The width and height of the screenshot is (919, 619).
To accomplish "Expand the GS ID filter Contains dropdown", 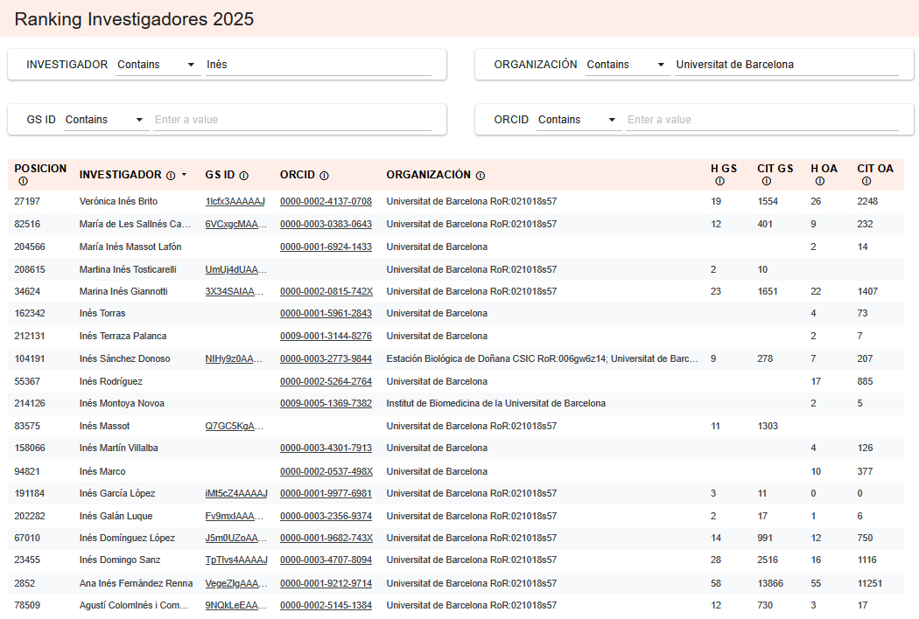I will pos(105,120).
